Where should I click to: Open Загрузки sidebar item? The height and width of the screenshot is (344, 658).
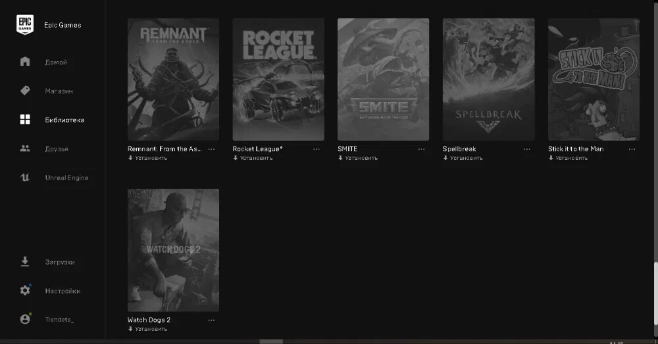[x=60, y=262]
